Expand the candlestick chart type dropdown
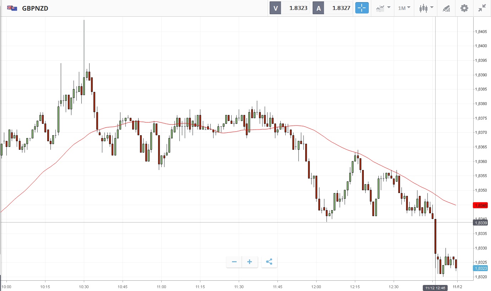The width and height of the screenshot is (491, 291). tap(426, 8)
